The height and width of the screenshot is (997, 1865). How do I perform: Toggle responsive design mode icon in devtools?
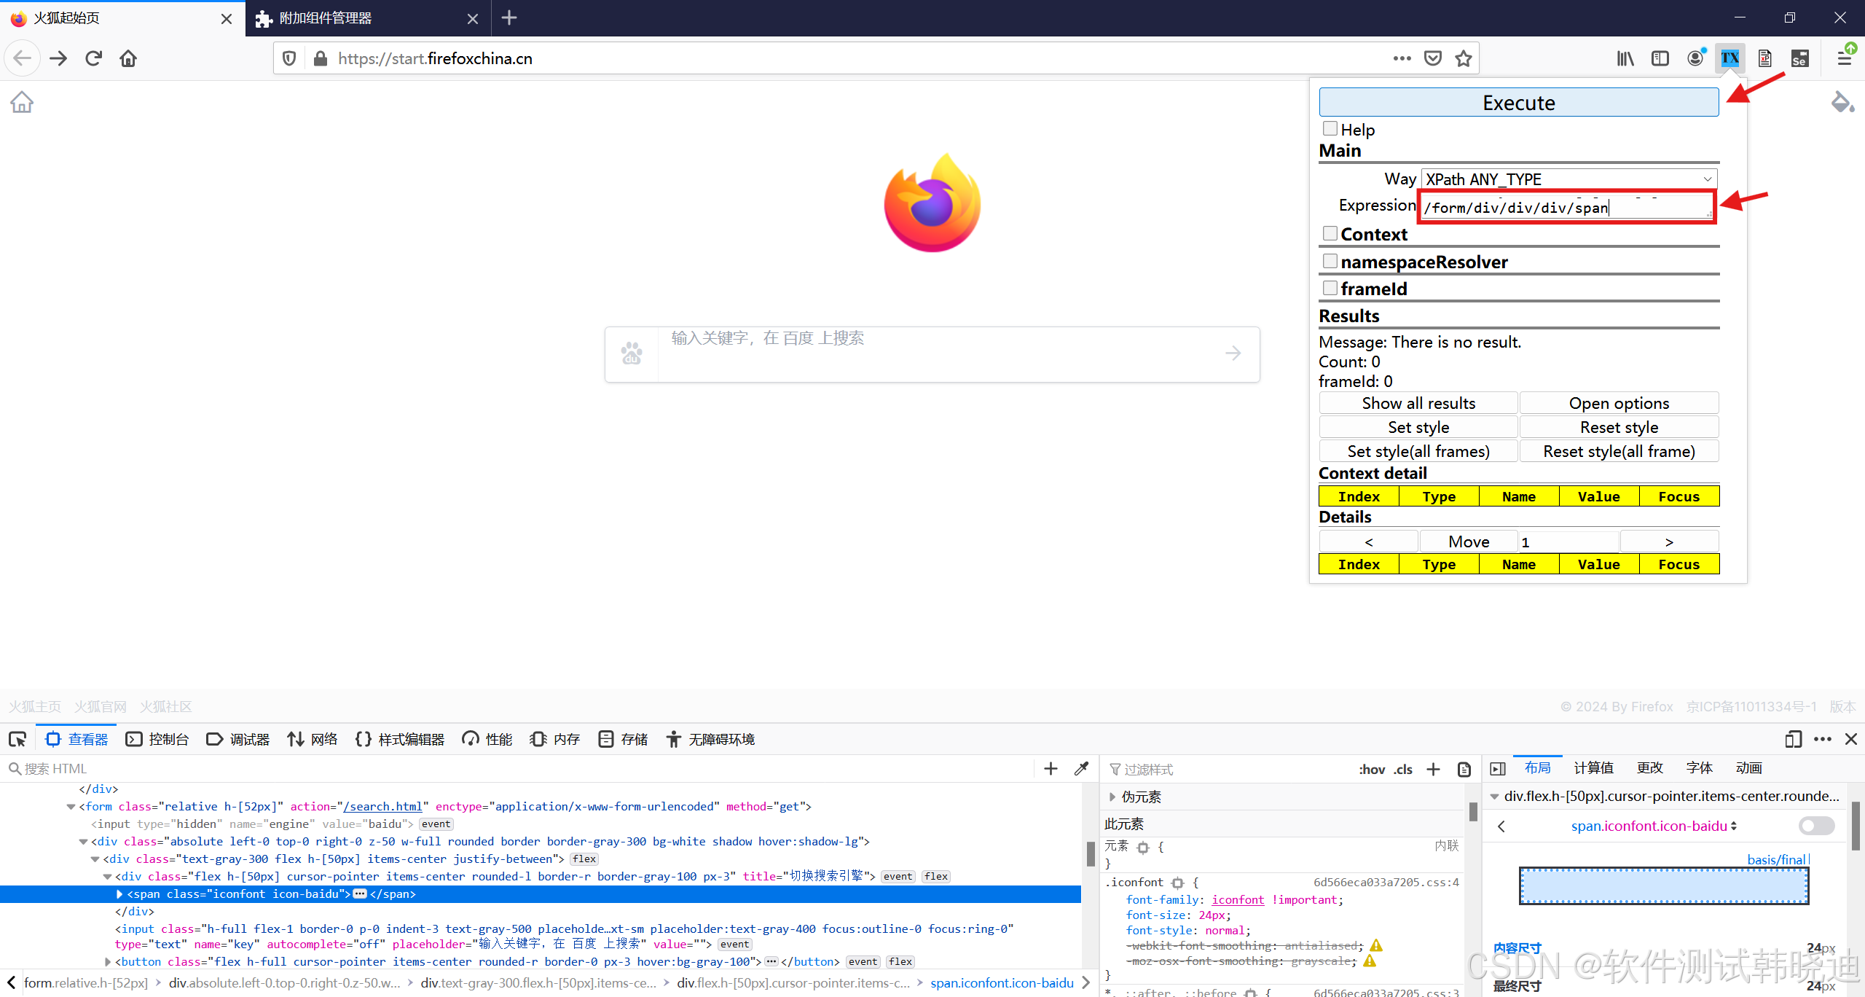(1793, 739)
